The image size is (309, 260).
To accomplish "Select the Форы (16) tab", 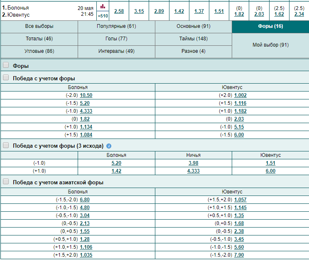I will pos(270,27).
